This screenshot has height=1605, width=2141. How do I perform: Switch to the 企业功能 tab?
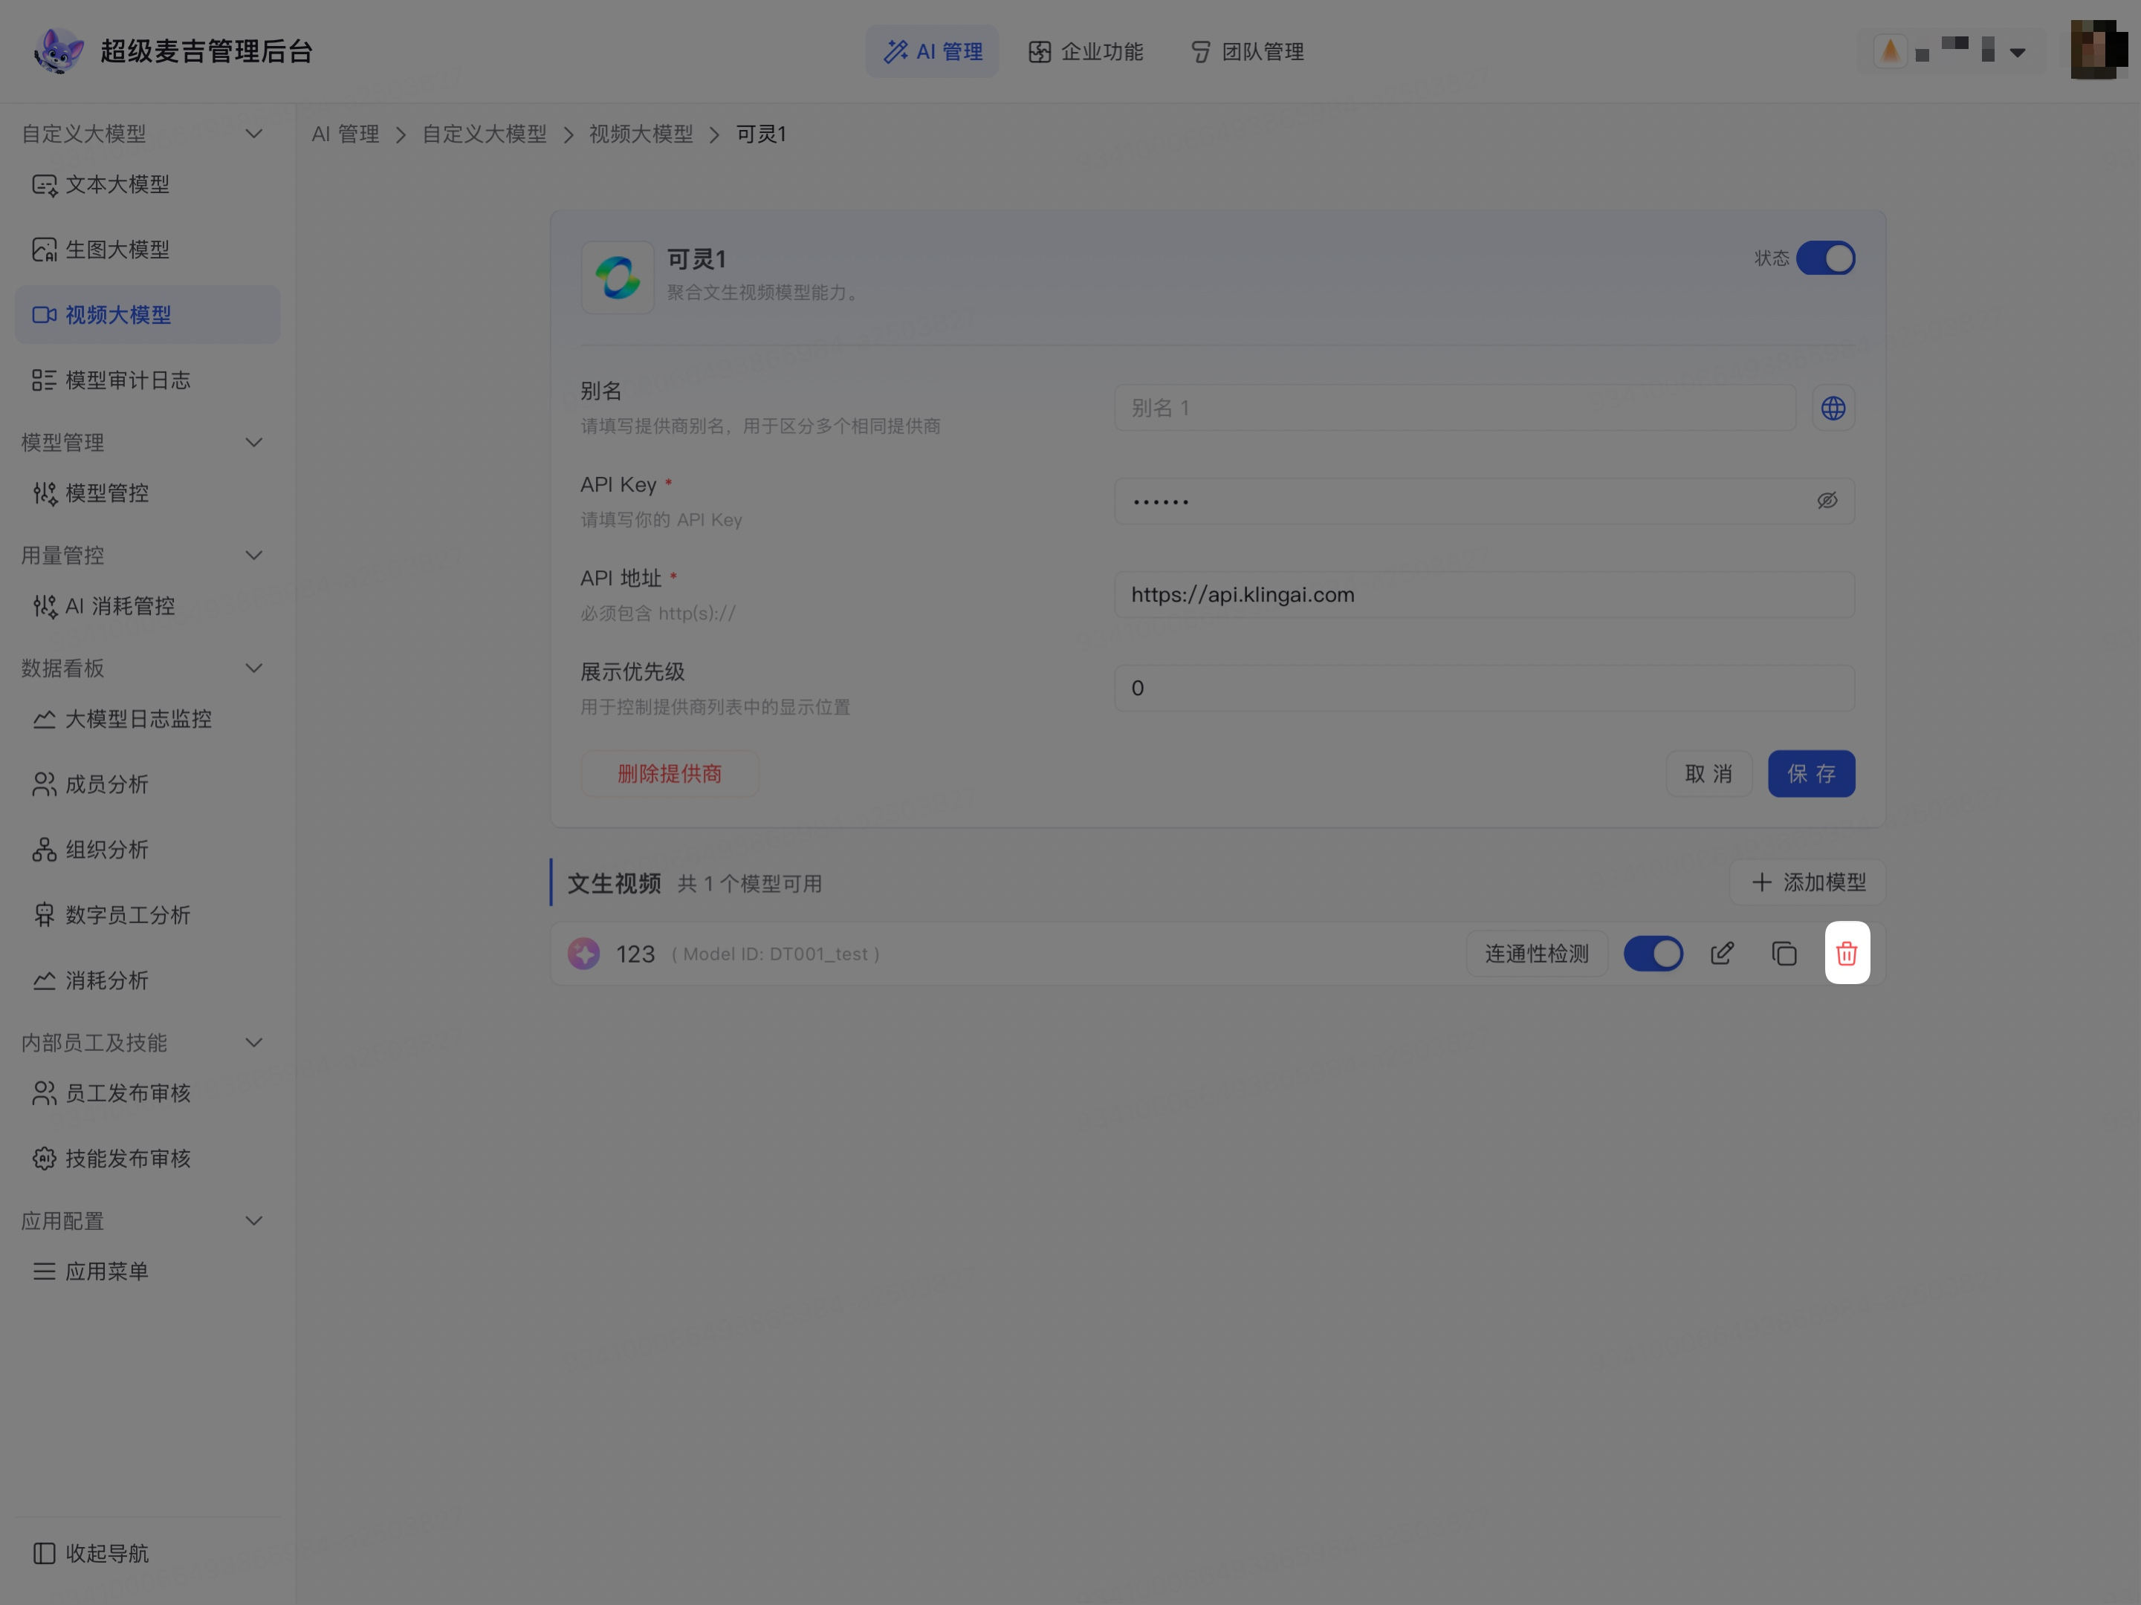tap(1085, 51)
